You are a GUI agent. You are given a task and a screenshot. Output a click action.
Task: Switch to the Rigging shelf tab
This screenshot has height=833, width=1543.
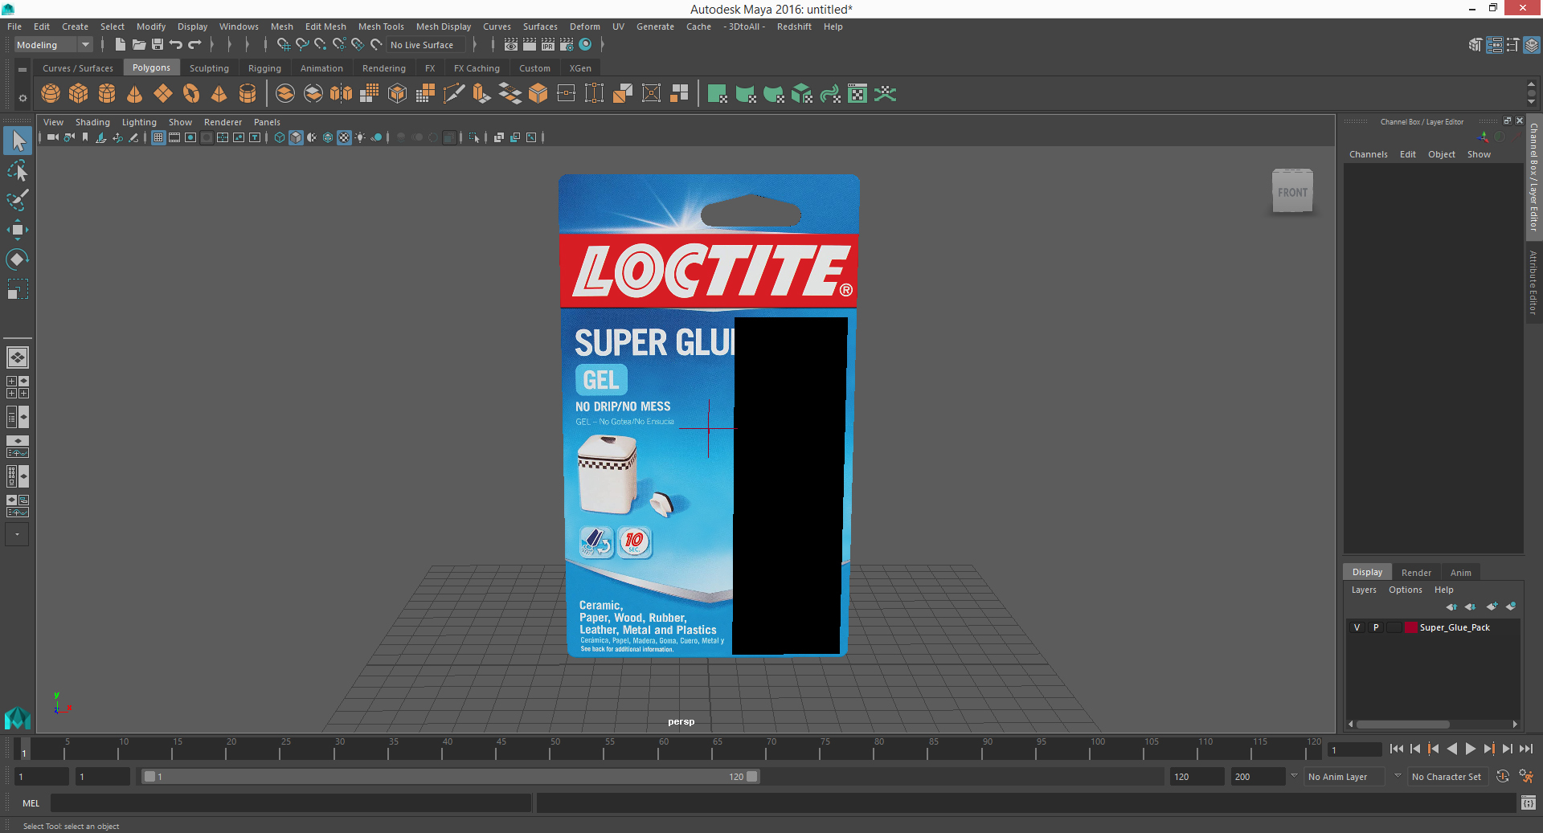[x=264, y=68]
